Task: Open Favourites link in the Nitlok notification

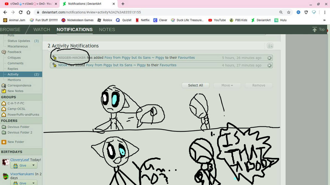Action: [168, 65]
